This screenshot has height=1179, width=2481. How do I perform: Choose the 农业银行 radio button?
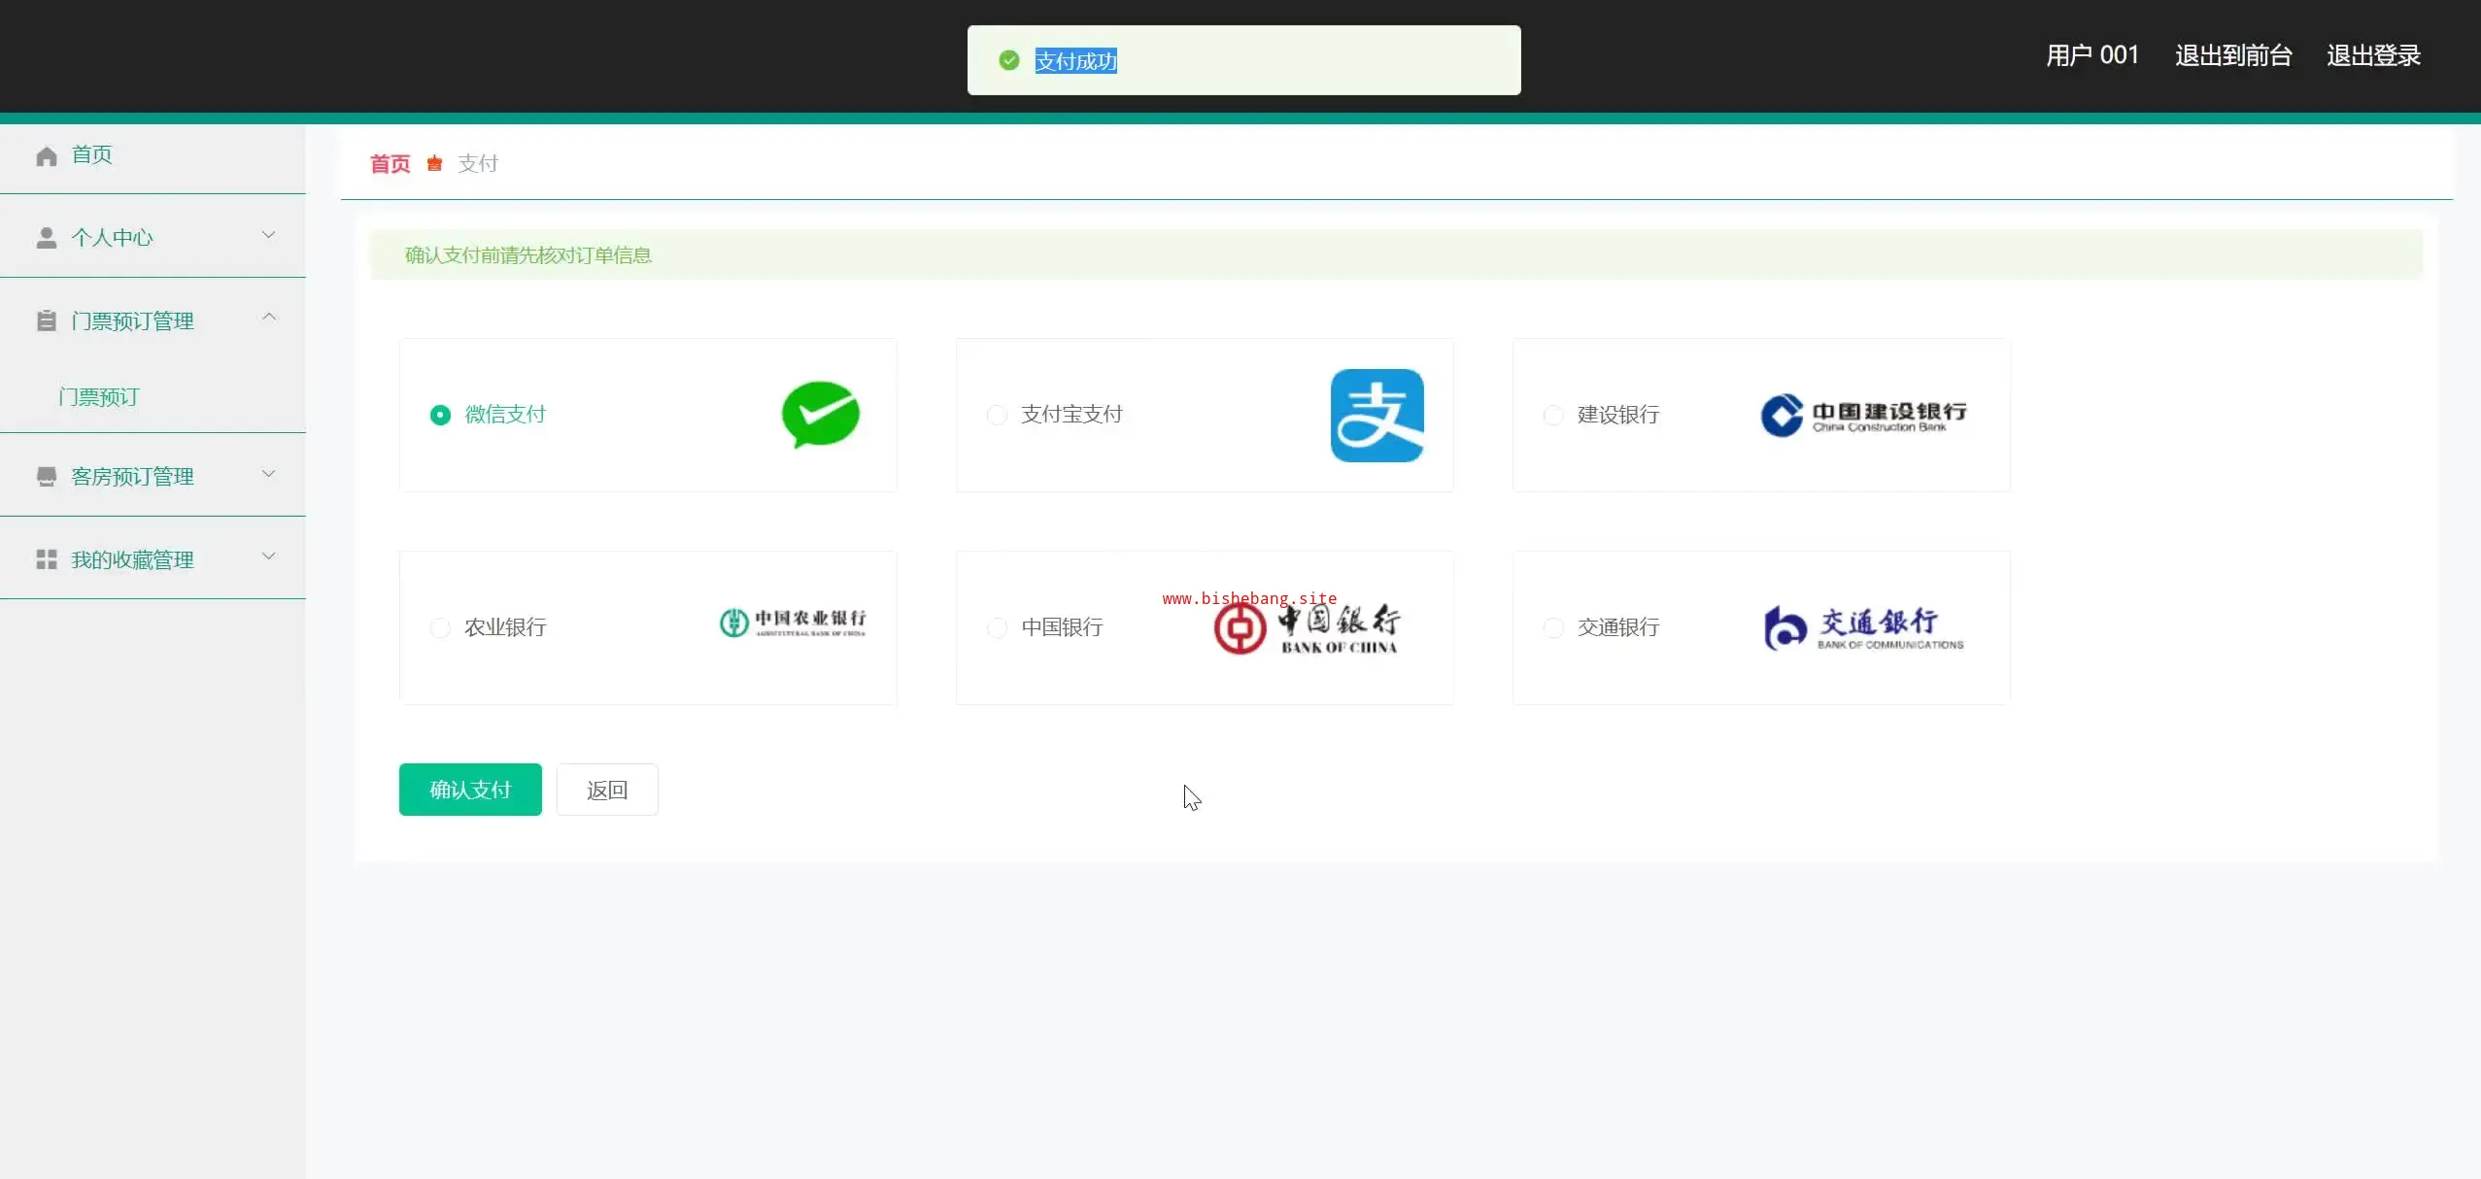pyautogui.click(x=440, y=628)
